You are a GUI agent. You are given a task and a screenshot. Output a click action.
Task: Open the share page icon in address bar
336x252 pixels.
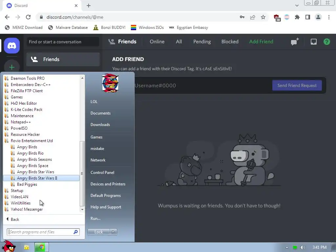(253, 17)
